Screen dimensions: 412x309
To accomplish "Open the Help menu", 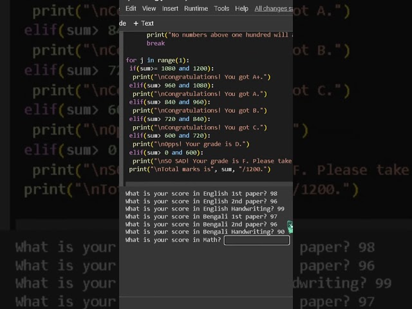I will click(x=241, y=8).
